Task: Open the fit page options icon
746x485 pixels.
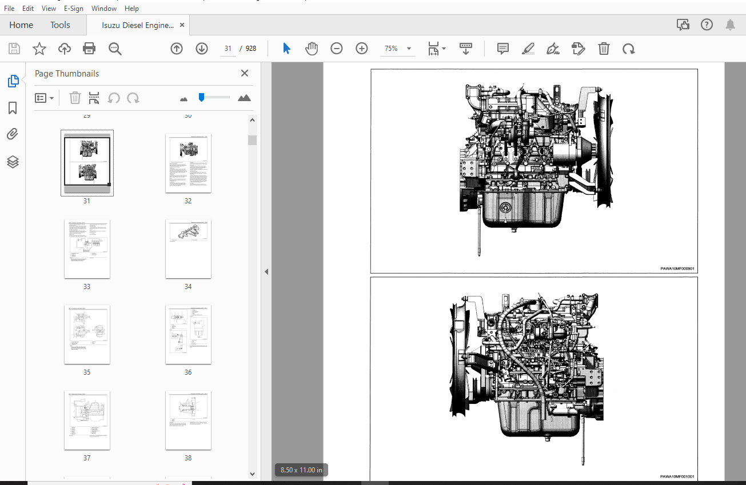Action: coord(437,49)
